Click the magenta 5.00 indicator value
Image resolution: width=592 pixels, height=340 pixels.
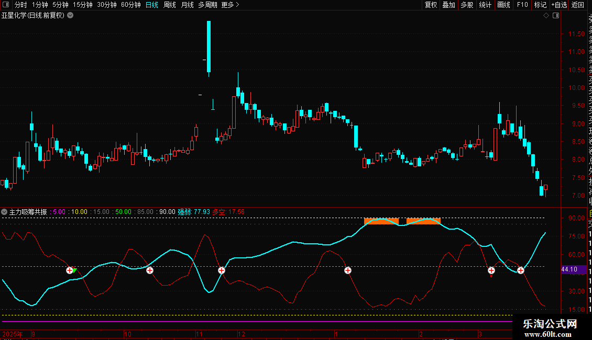pyautogui.click(x=59, y=212)
